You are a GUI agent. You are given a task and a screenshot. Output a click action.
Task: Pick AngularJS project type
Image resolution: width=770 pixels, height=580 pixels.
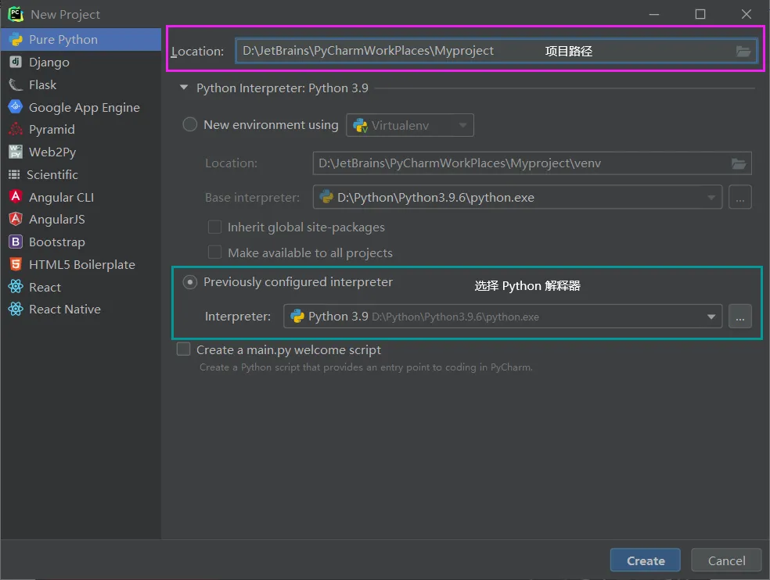(x=81, y=219)
